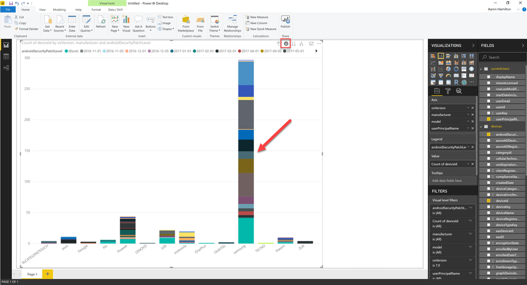Expand androidSecurityPatchLevel filter card
This screenshot has height=285, width=527.
pos(471,208)
